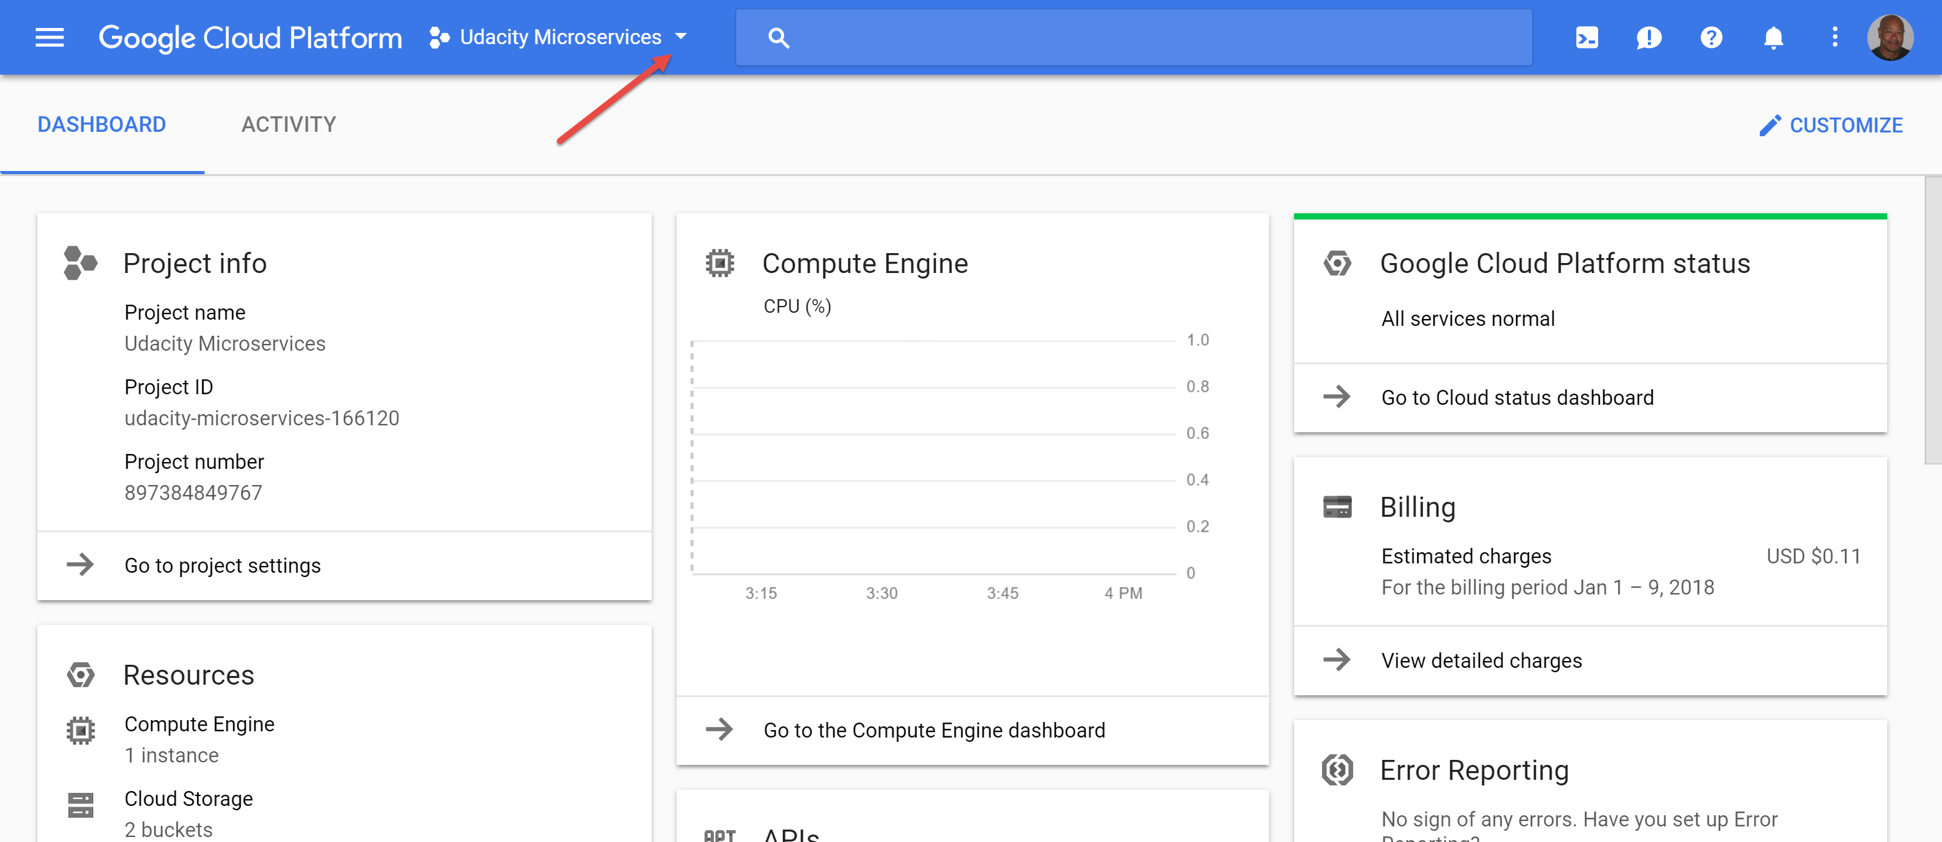
Task: Click the Cloud Storage icon in Resources
Action: tap(81, 805)
